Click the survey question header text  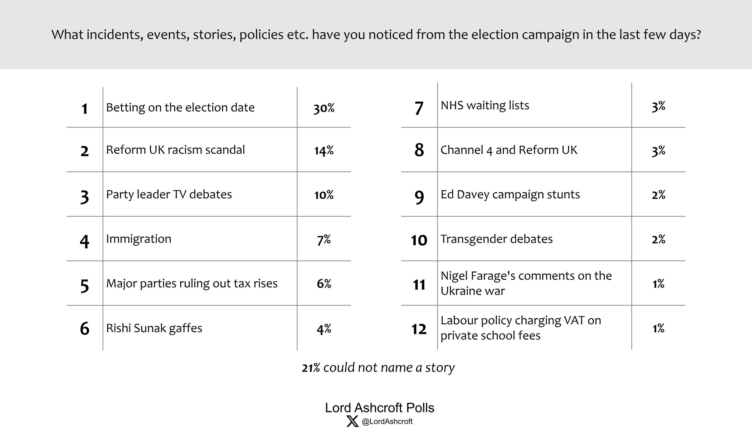(x=376, y=35)
